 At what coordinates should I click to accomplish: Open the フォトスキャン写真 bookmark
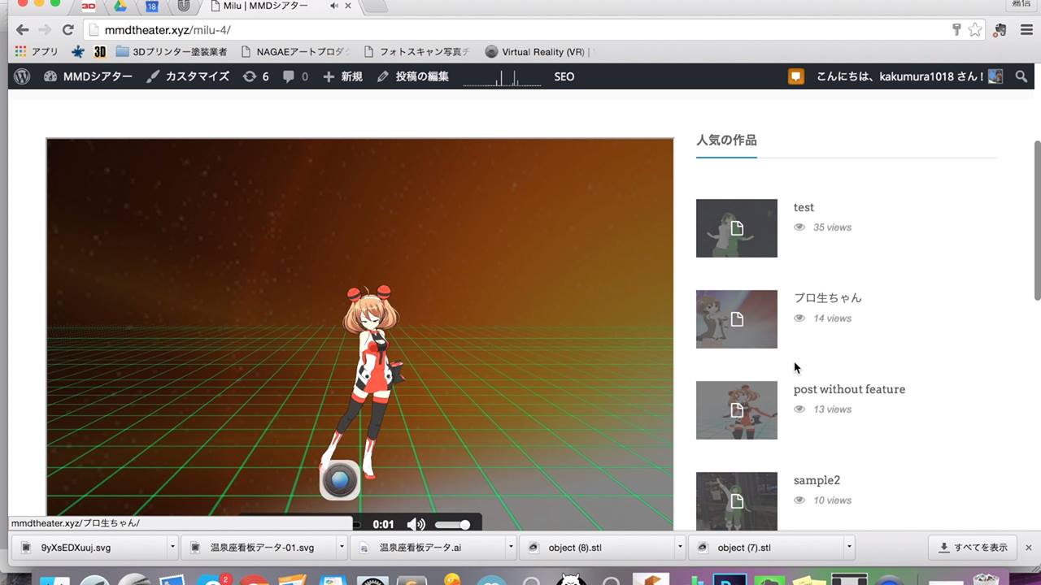pos(417,52)
